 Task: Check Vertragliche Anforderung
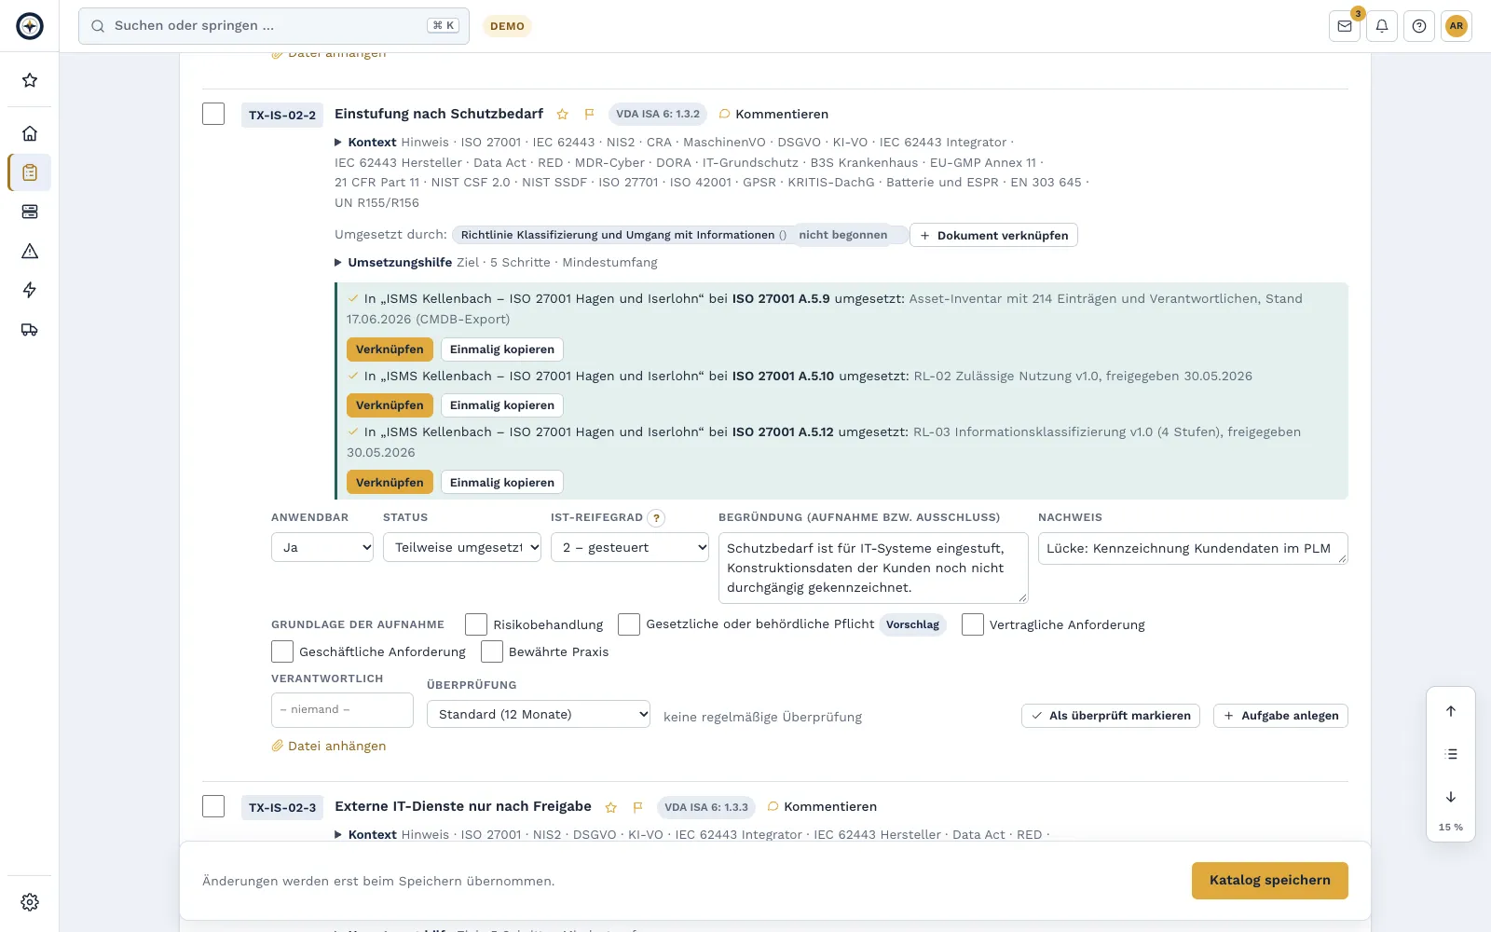973,624
